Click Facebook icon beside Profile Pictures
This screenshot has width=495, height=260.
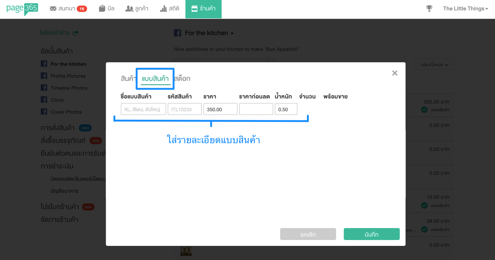click(44, 76)
